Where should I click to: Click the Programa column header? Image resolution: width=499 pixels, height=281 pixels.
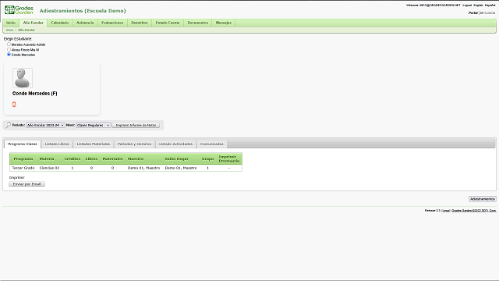23,158
